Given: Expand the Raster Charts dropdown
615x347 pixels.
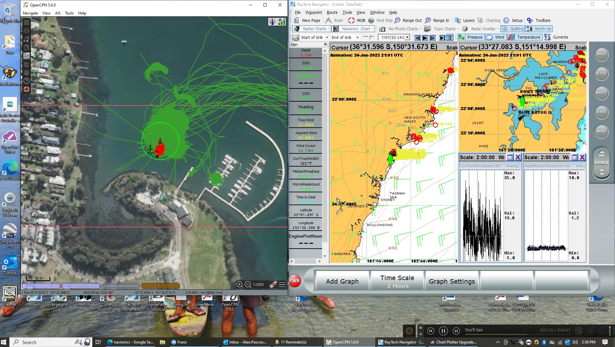Looking at the screenshot, I should 329,29.
